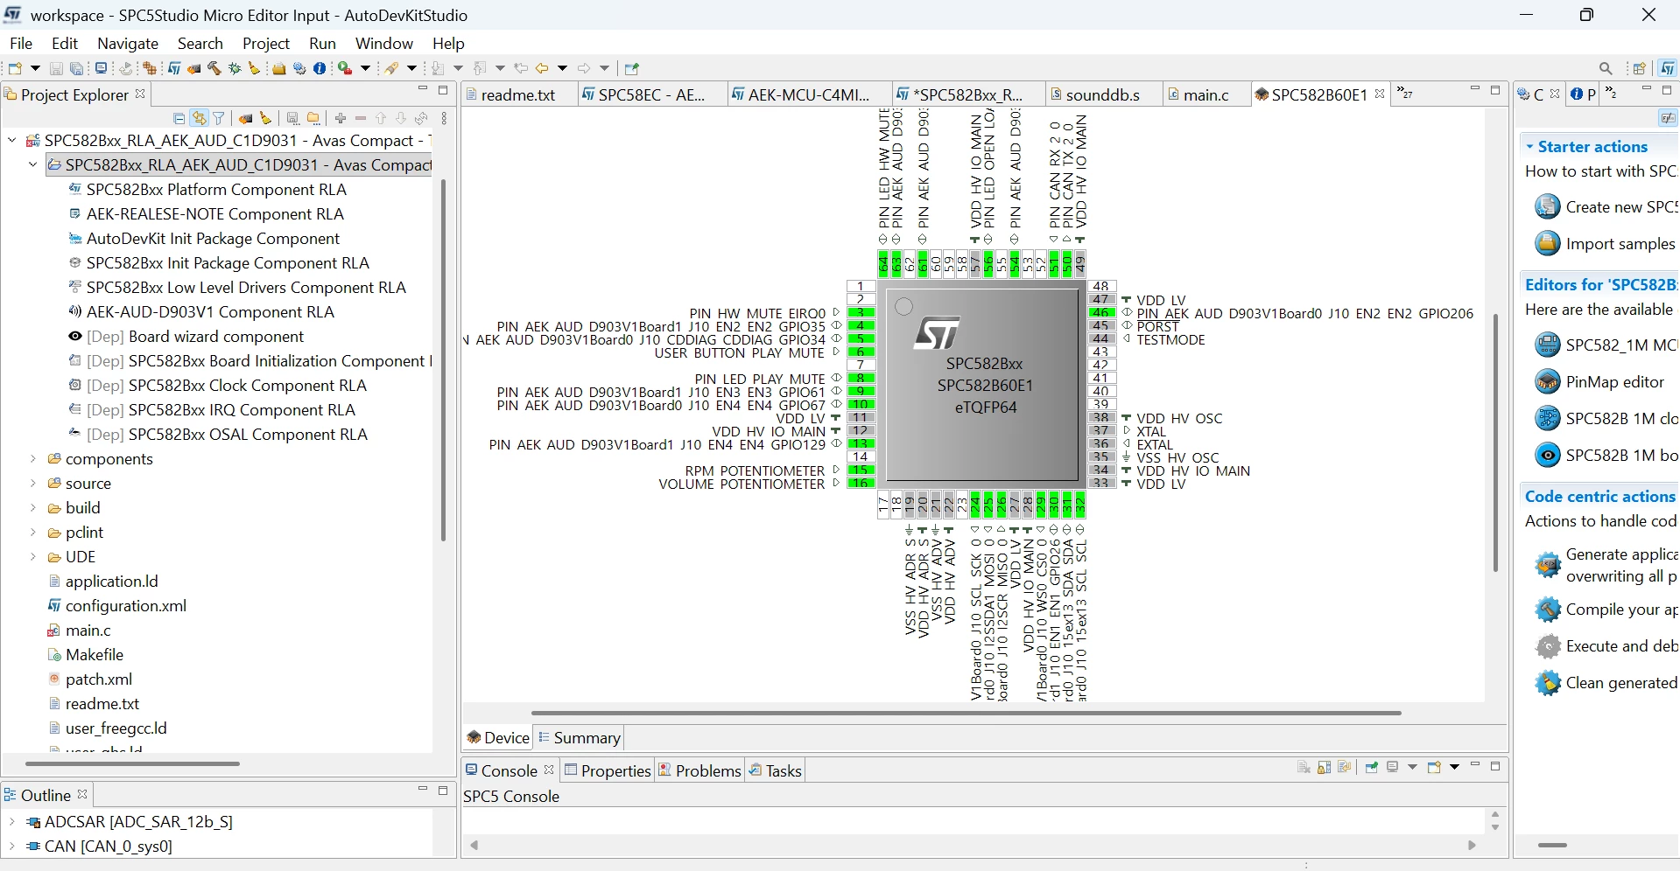Click the run external tools icon
Screen dimensions: 1680x871
point(346,68)
